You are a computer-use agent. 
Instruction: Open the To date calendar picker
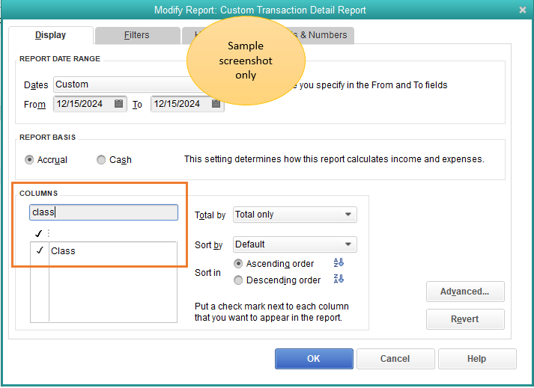pyautogui.click(x=216, y=105)
